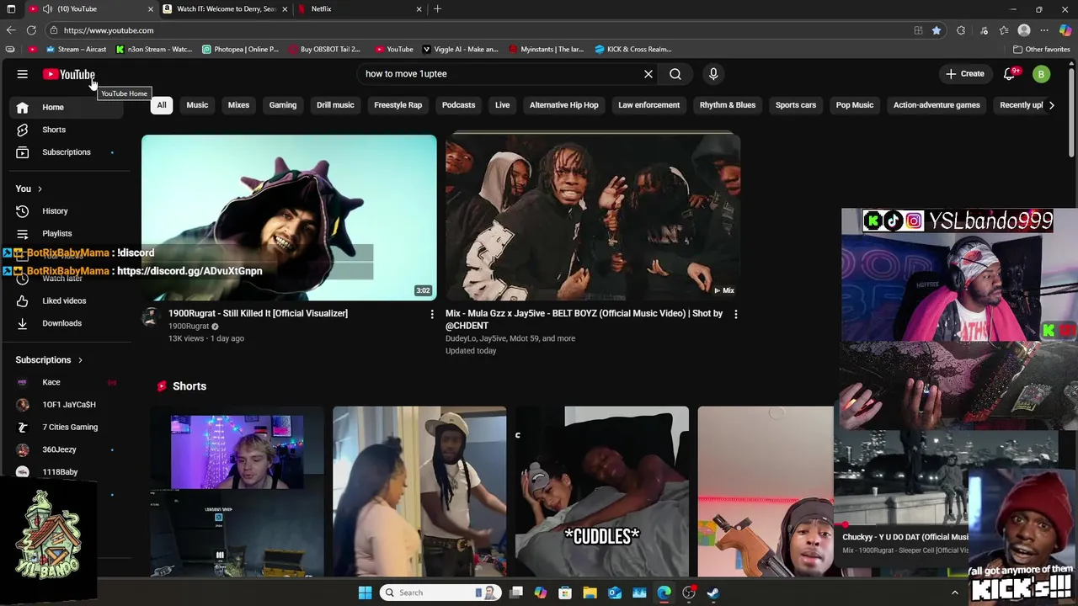Open Liked videos in the sidebar

coord(66,300)
